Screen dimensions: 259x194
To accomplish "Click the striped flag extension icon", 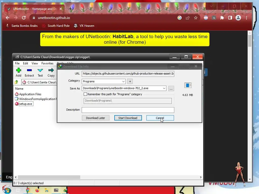I will click(206, 18).
